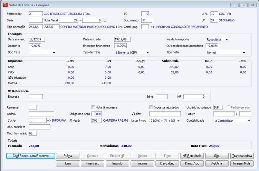
Task: Focus the Ordem field
Action: tap(41, 114)
